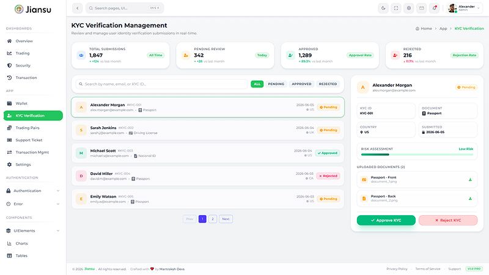The height and width of the screenshot is (275, 489).
Task: Click Today badge on Pending Review
Action: tap(262, 55)
